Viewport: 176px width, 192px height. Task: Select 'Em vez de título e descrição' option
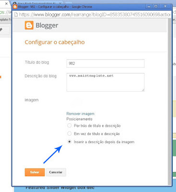tap(69, 133)
